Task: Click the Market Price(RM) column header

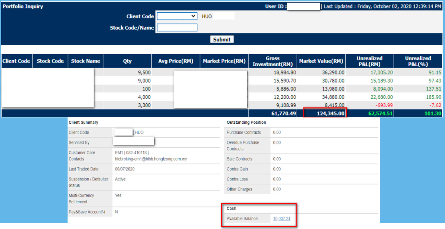Action: pos(224,61)
